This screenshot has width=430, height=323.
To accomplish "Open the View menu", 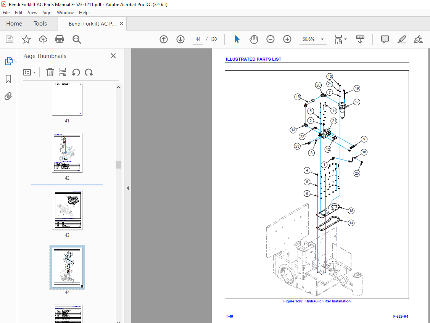I will [32, 12].
